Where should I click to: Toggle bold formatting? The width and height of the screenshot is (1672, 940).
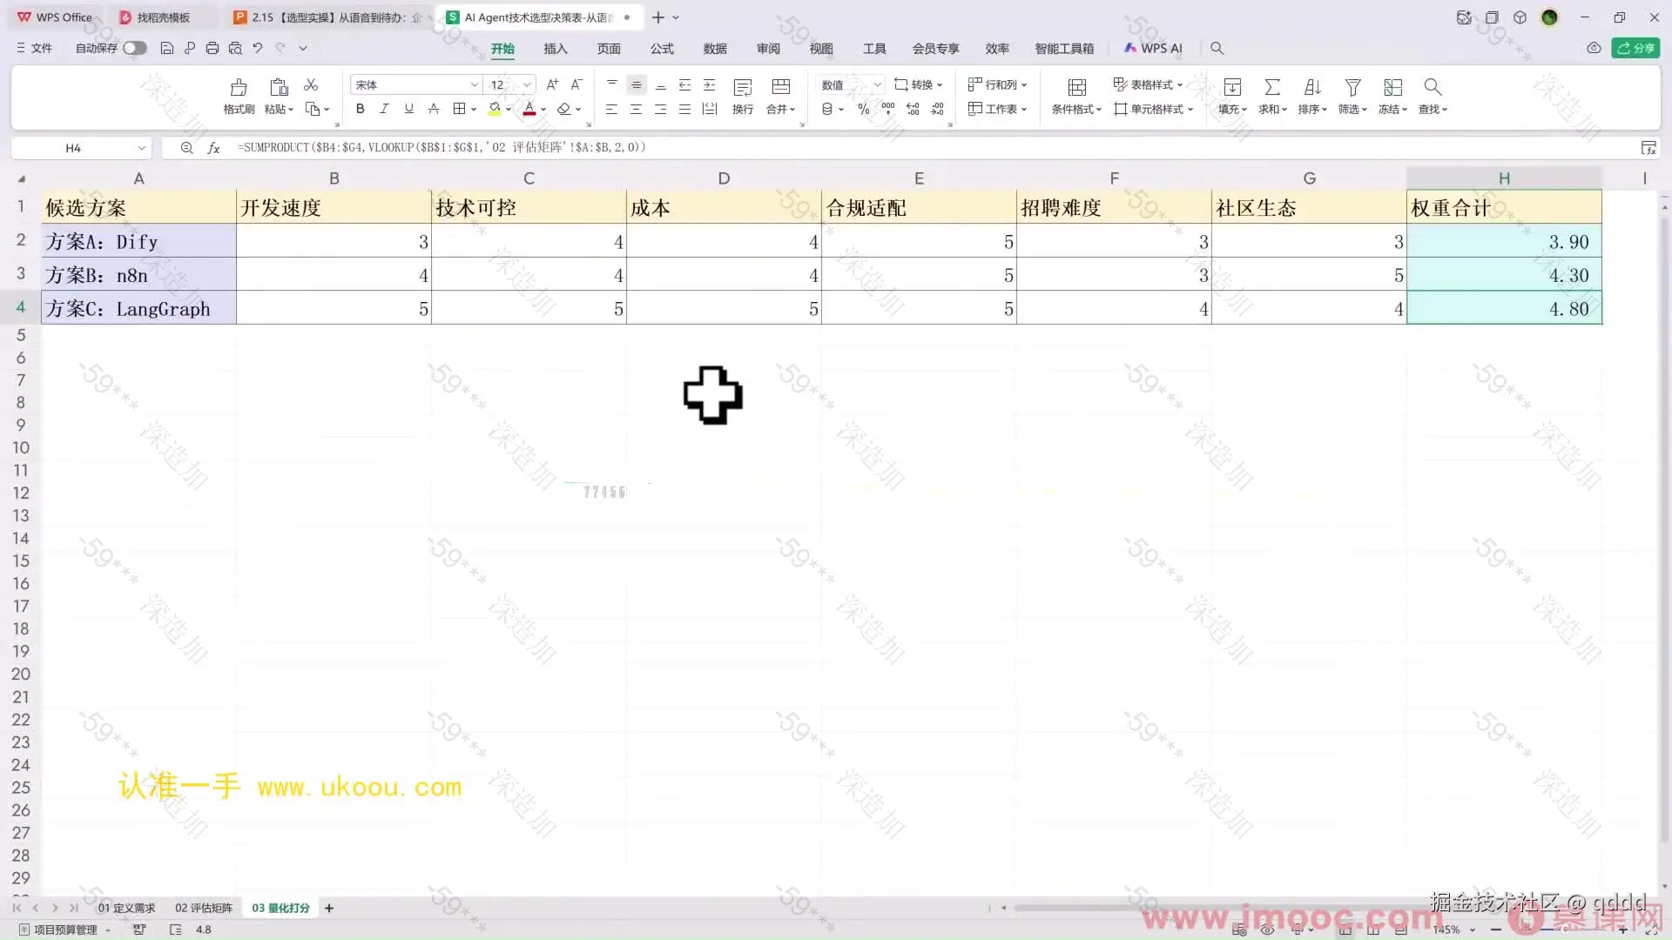360,109
